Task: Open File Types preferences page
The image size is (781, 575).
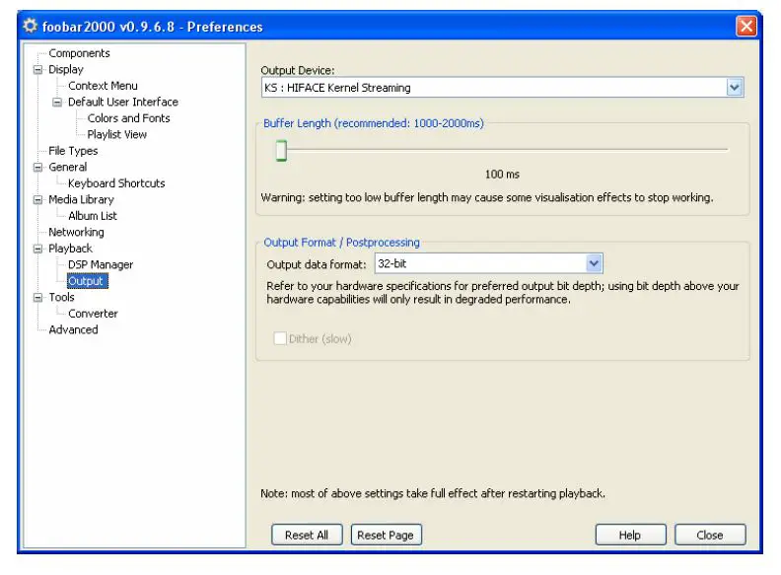Action: coord(73,151)
